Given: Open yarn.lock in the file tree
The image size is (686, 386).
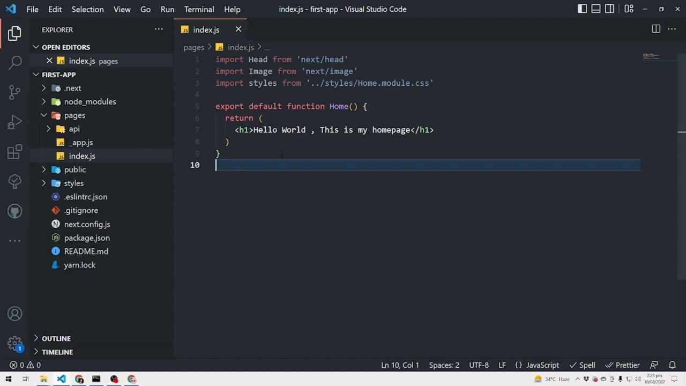Looking at the screenshot, I should pyautogui.click(x=80, y=265).
